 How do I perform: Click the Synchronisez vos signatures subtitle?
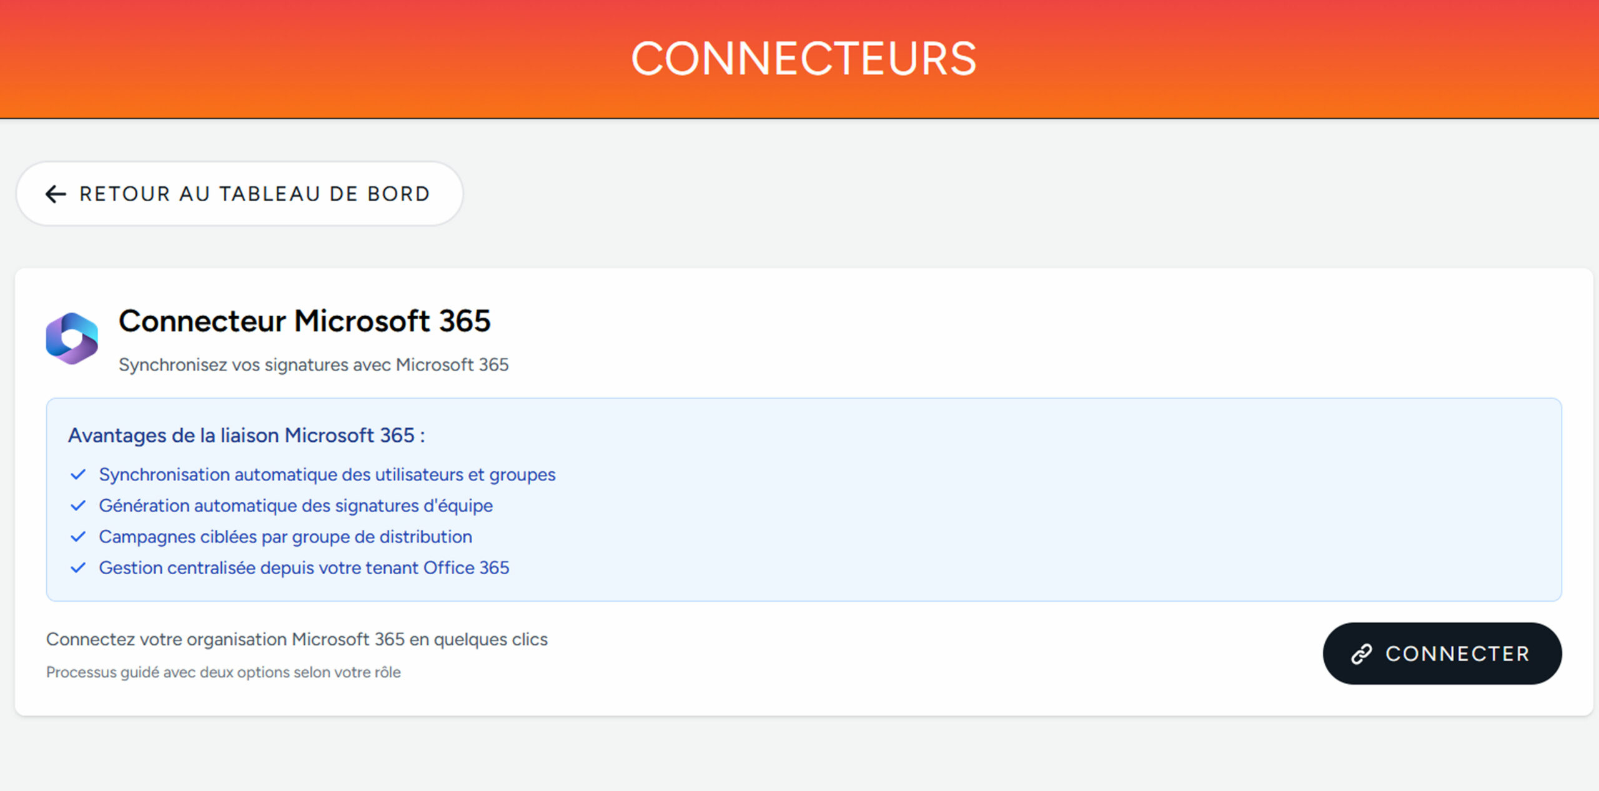pos(314,365)
